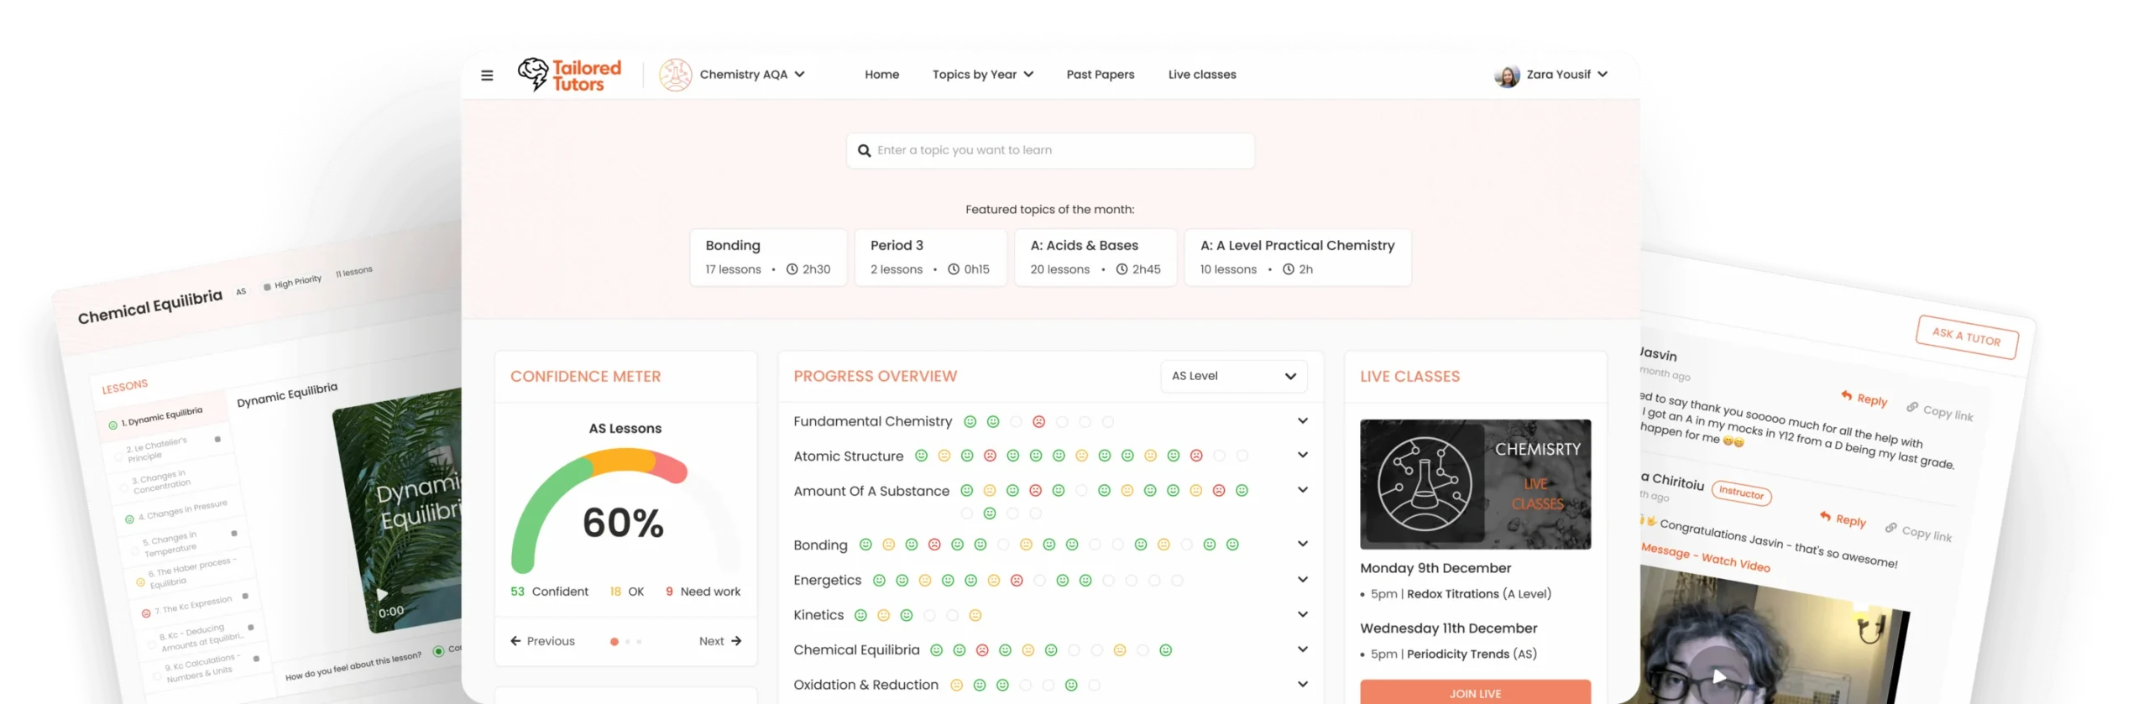Viewport: 2149px width, 704px height.
Task: Expand the Oxidation & Reduction chevron
Action: 1302,685
